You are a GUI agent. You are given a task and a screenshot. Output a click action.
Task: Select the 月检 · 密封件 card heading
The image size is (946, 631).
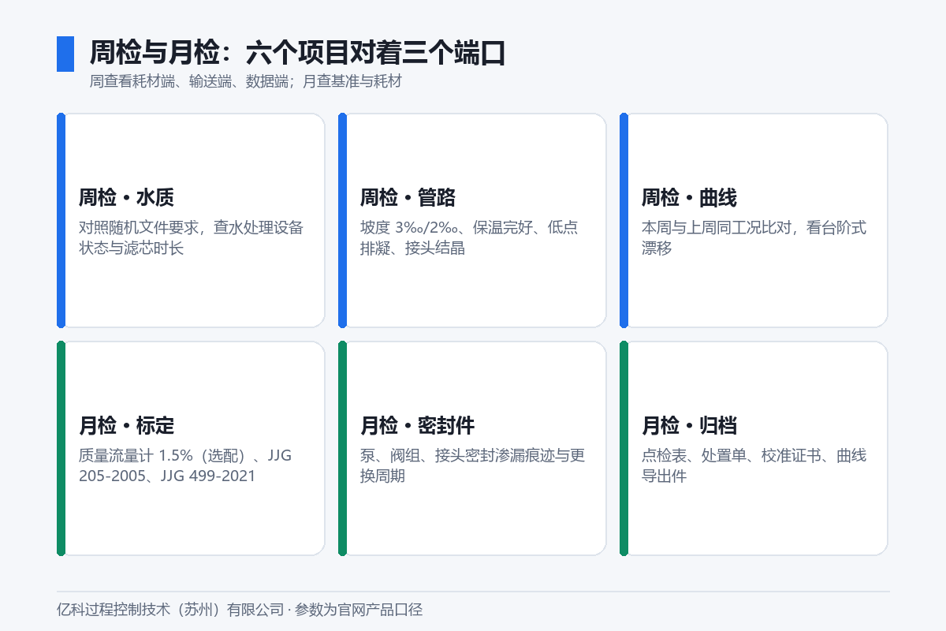417,426
